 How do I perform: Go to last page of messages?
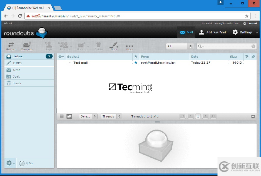[213, 116]
